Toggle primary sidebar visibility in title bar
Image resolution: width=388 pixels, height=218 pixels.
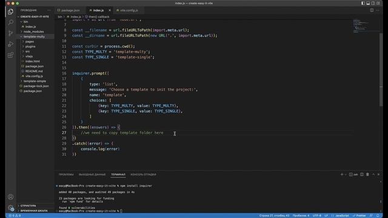(363, 3)
